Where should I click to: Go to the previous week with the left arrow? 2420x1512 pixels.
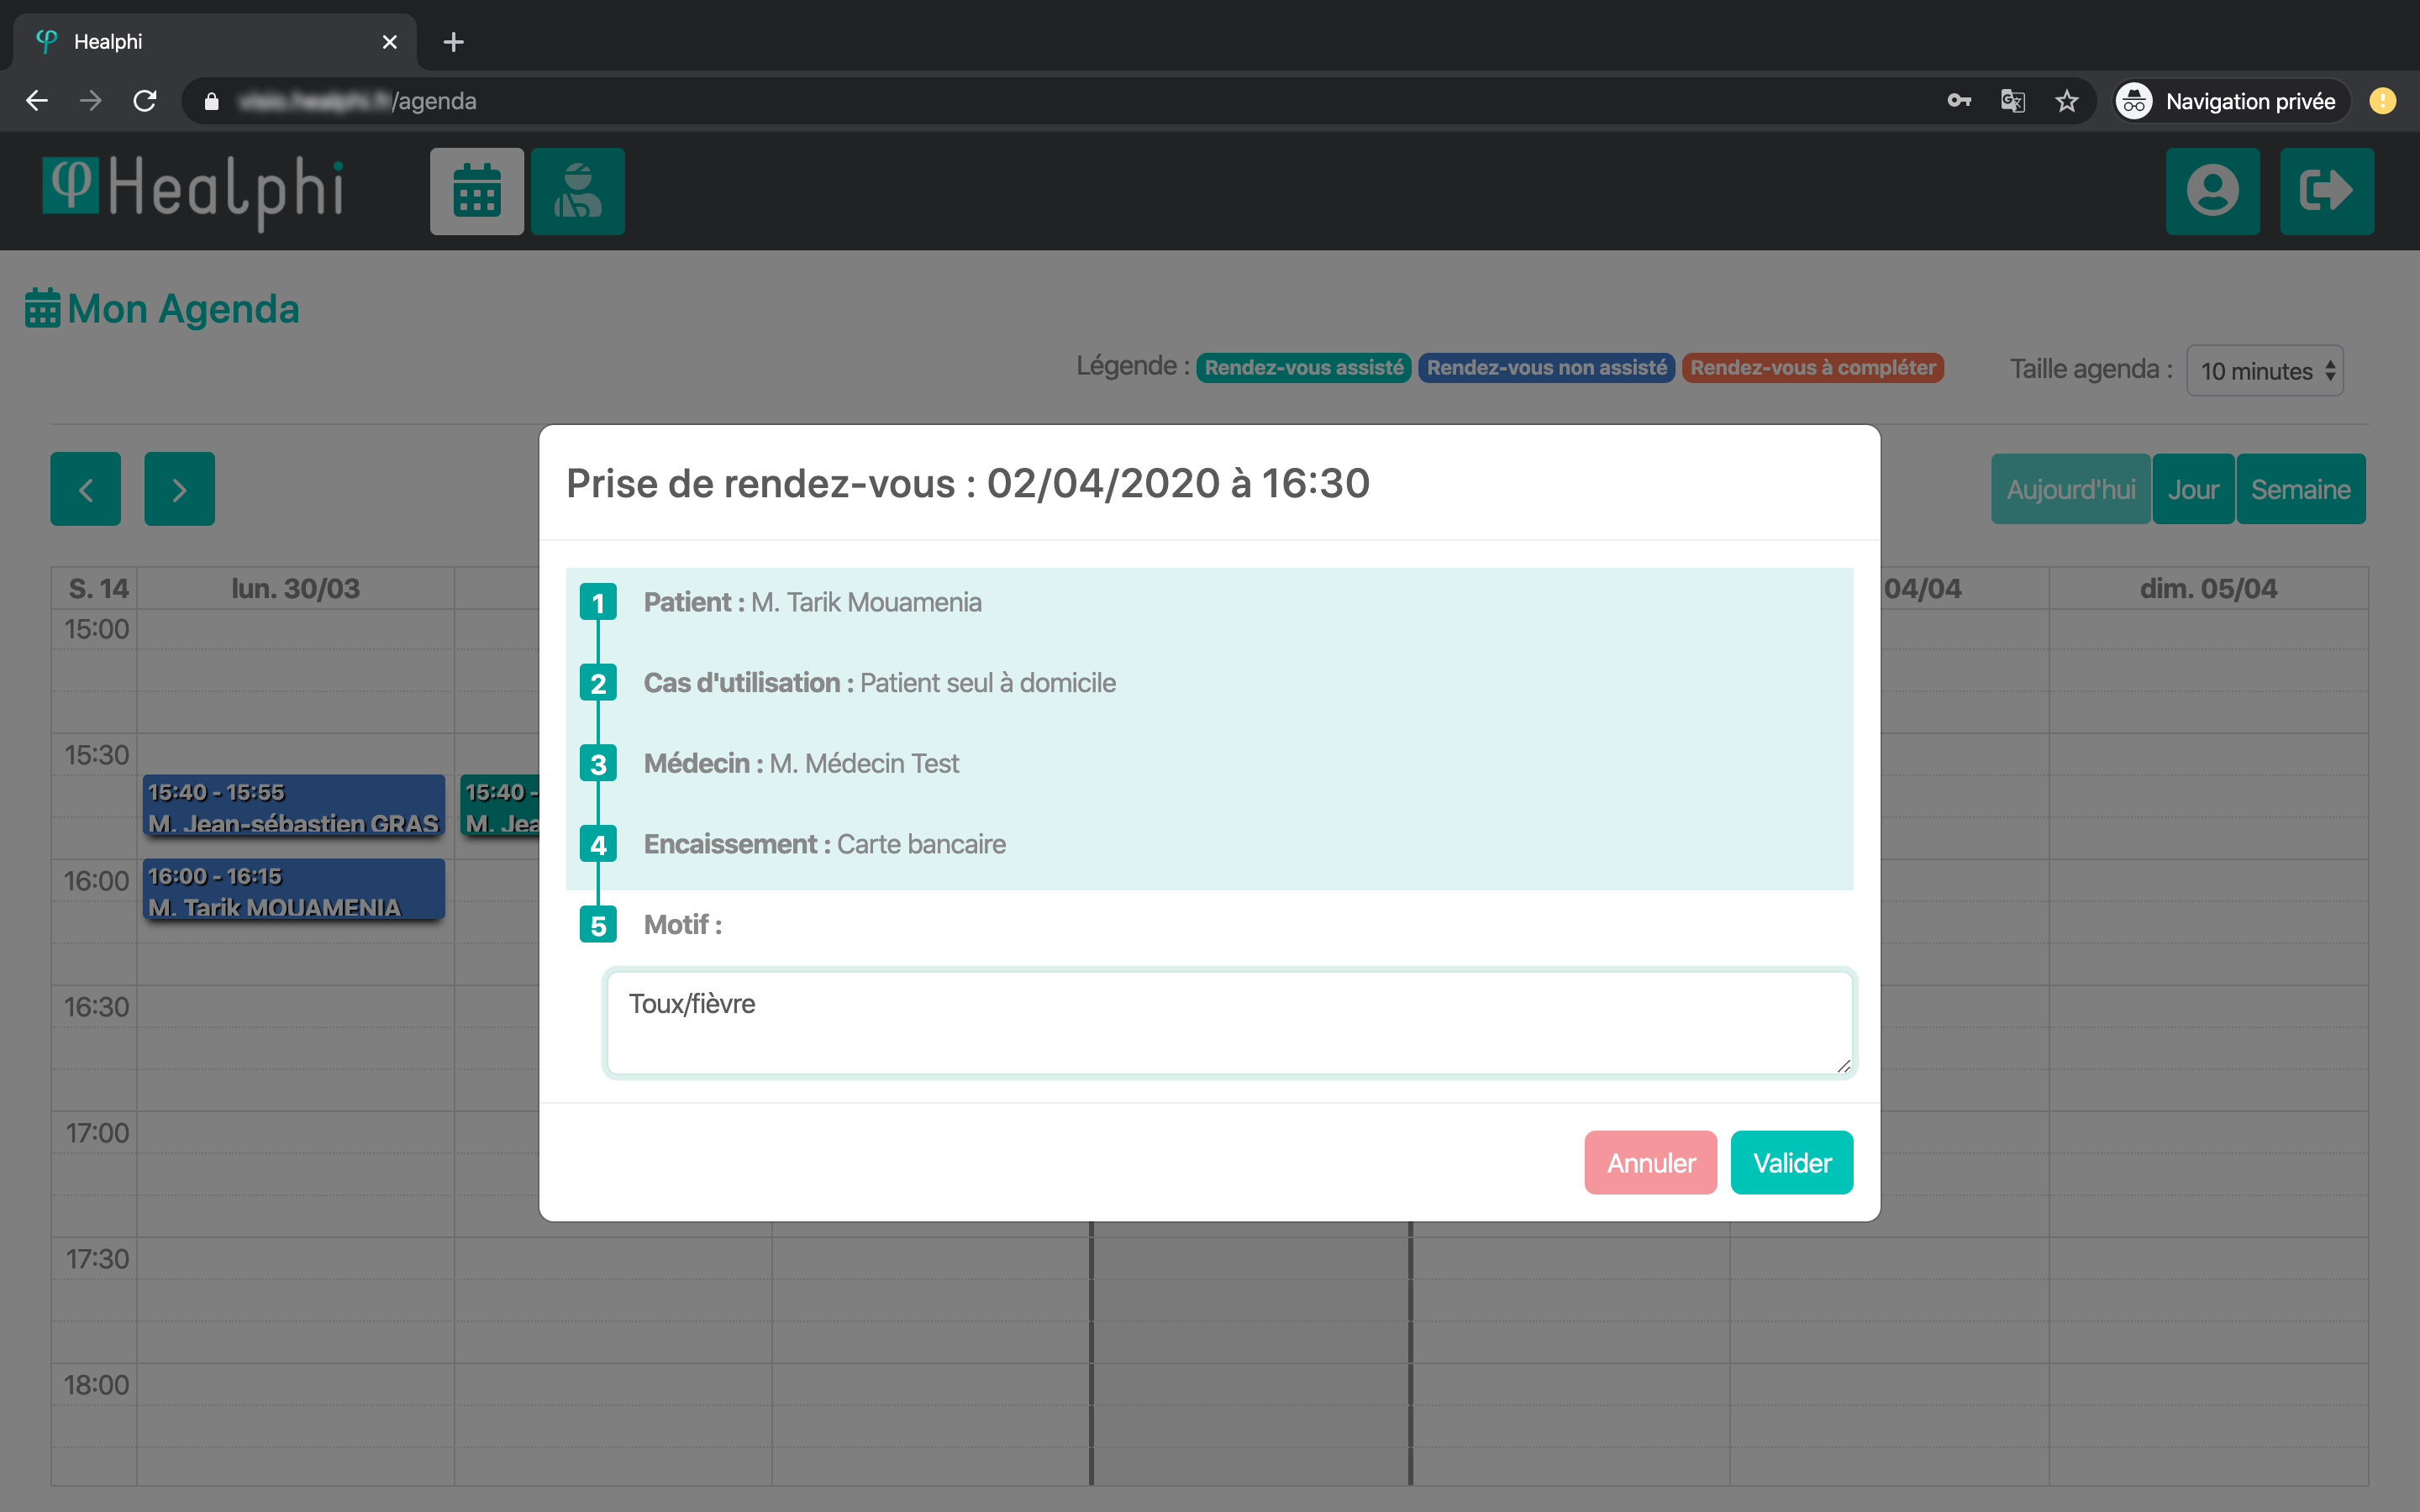(86, 489)
